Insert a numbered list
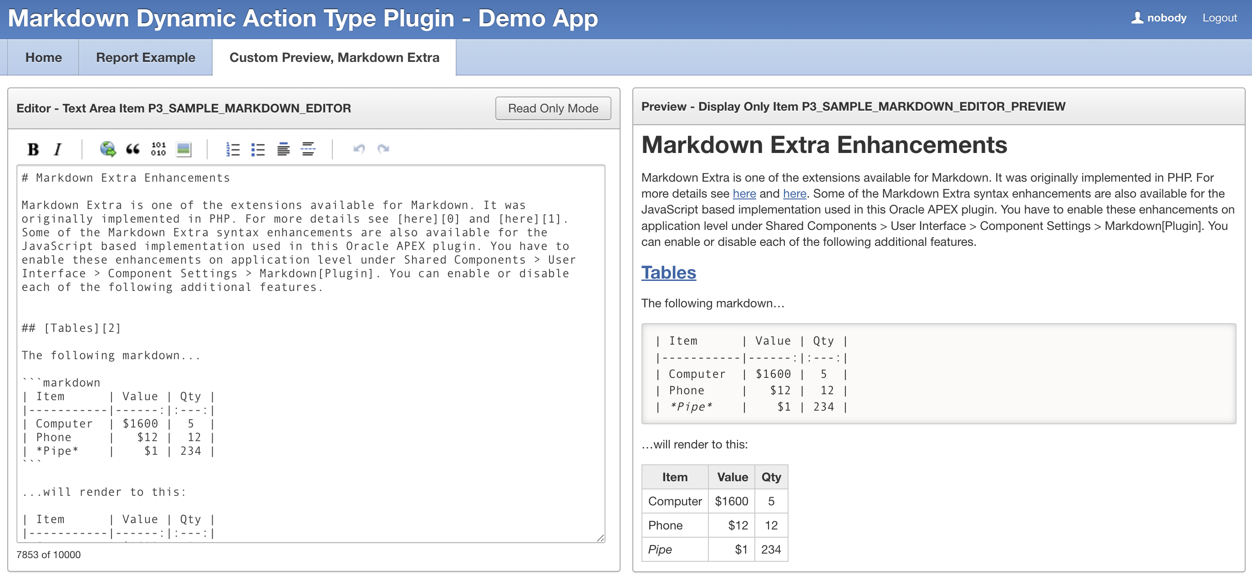The width and height of the screenshot is (1252, 580). [x=233, y=149]
